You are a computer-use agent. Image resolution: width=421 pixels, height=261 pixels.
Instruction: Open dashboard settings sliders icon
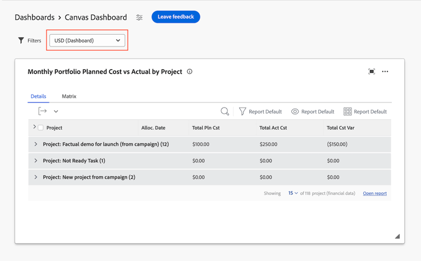(139, 17)
